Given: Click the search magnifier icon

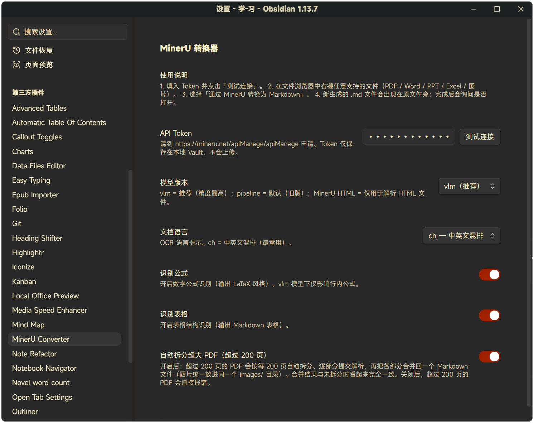Looking at the screenshot, I should [x=16, y=32].
